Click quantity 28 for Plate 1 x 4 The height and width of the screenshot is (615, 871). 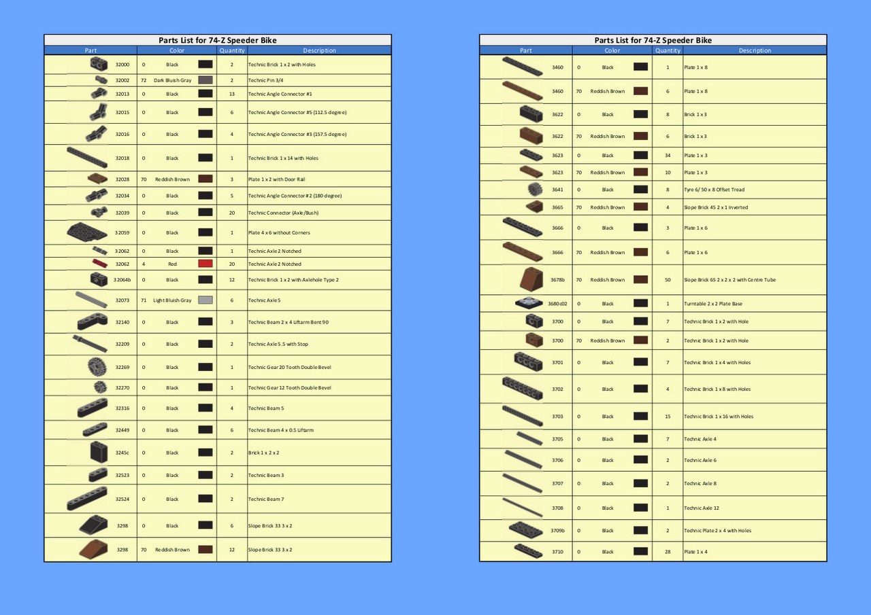coord(668,551)
